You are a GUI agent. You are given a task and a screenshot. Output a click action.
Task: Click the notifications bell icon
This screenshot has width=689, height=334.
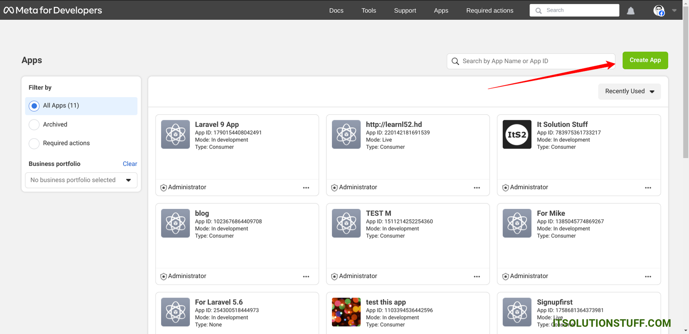[630, 11]
